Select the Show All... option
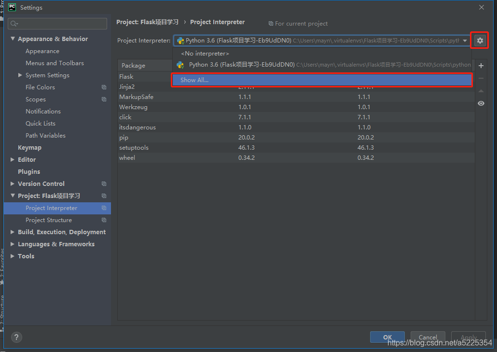Image resolution: width=497 pixels, height=352 pixels. [322, 80]
